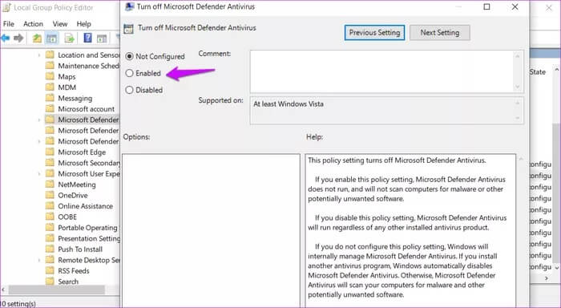
Task: Click the Next Setting button
Action: 440,33
